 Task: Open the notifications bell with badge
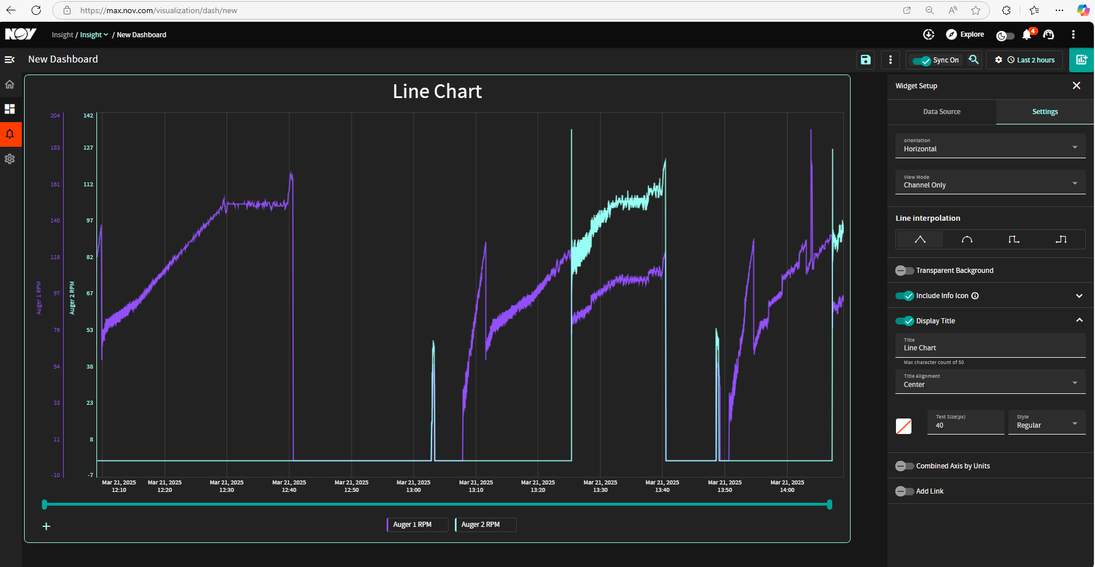tap(1027, 35)
